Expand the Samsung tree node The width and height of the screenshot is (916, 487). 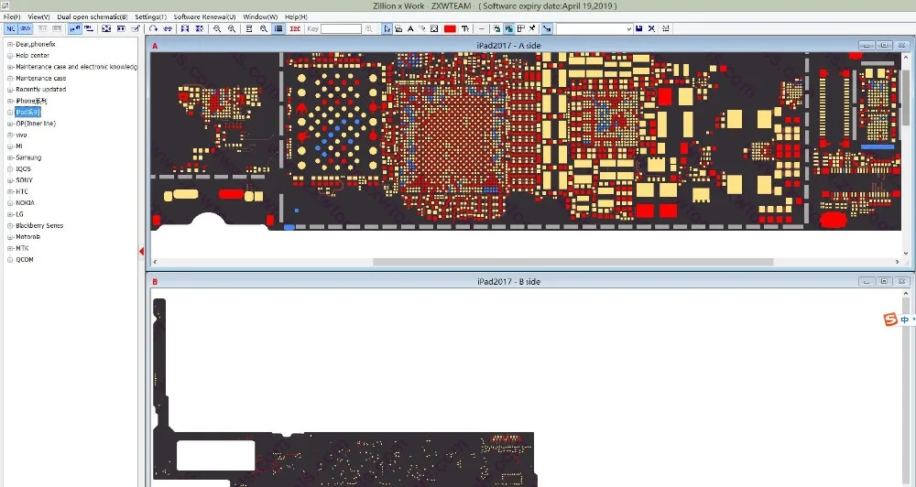point(10,157)
